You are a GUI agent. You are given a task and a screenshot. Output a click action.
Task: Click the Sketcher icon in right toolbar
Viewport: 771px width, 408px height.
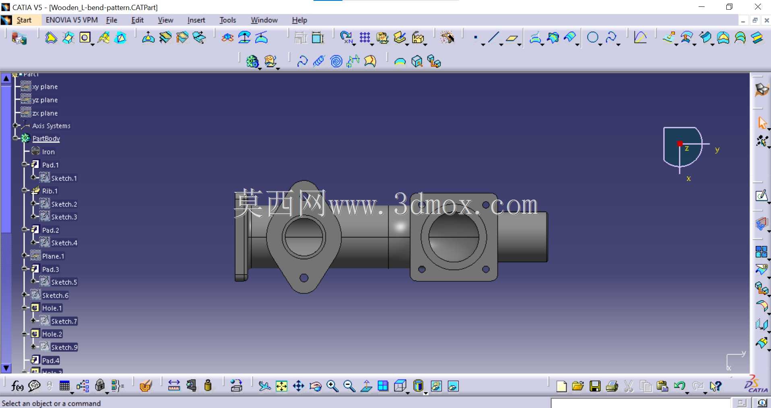coord(761,196)
